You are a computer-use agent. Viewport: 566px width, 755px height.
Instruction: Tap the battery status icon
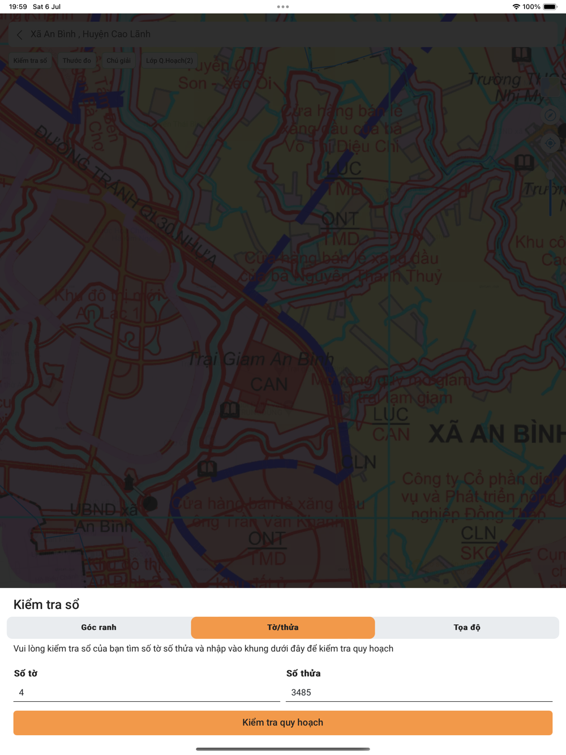[550, 7]
